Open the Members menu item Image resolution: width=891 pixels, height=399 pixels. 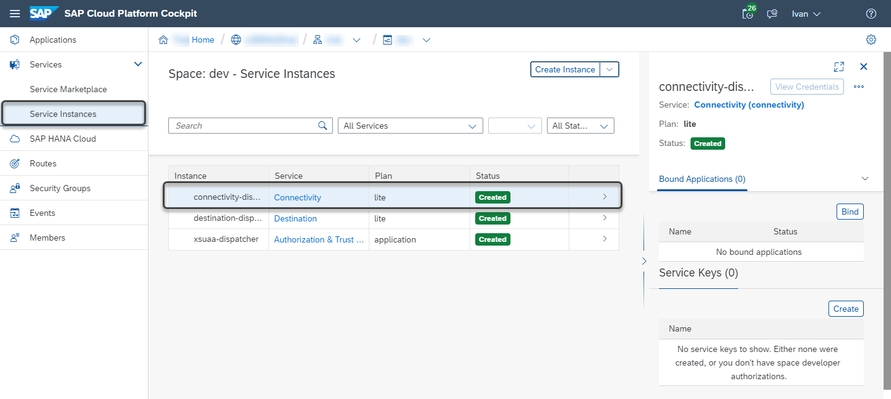[x=47, y=238]
